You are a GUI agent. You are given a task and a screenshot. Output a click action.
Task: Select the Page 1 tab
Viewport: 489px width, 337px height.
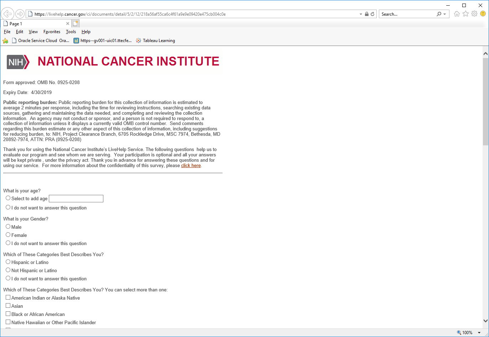(x=36, y=24)
